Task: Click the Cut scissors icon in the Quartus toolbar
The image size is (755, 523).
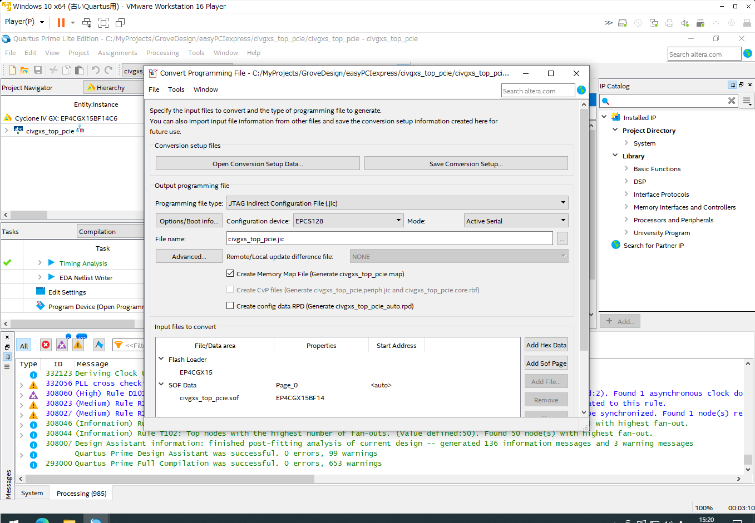Action: coord(53,70)
